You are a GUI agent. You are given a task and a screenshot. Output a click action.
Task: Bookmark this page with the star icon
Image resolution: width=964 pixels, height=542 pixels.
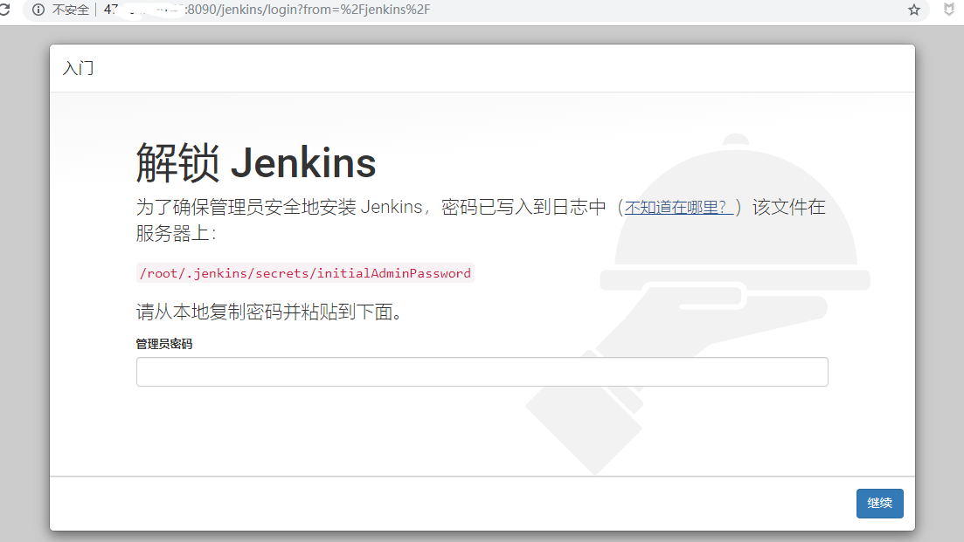[x=914, y=10]
